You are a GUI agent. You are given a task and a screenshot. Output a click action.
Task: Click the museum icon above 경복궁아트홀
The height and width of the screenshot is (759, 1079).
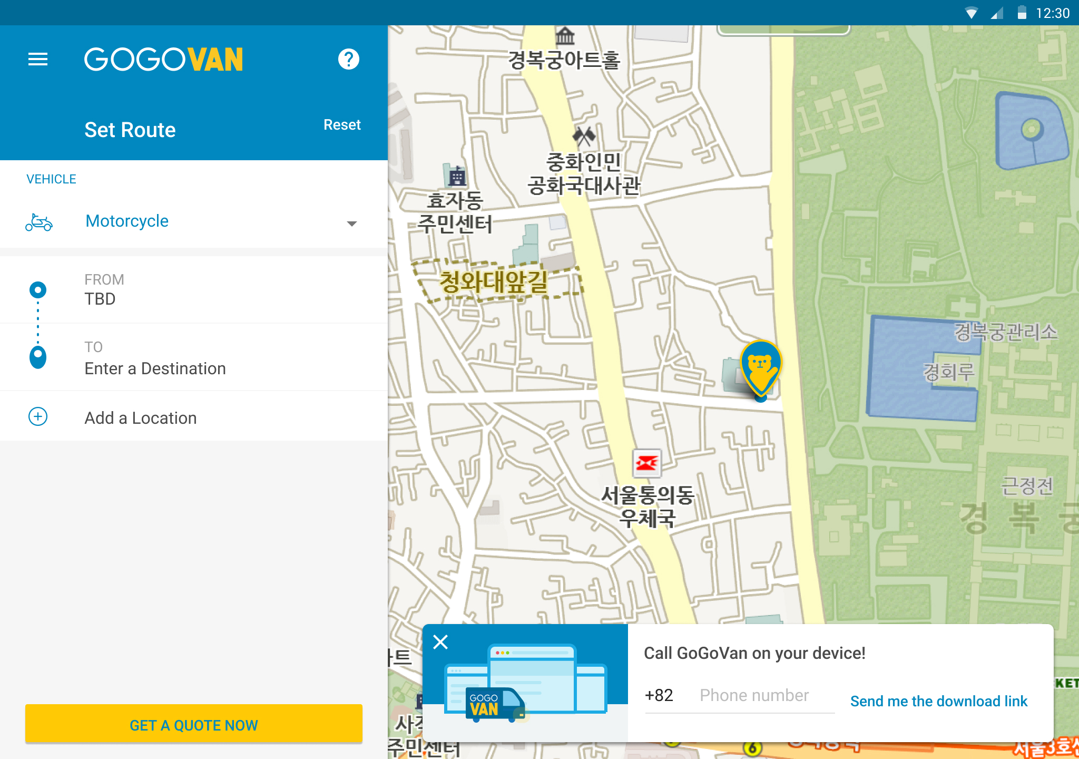pyautogui.click(x=565, y=36)
